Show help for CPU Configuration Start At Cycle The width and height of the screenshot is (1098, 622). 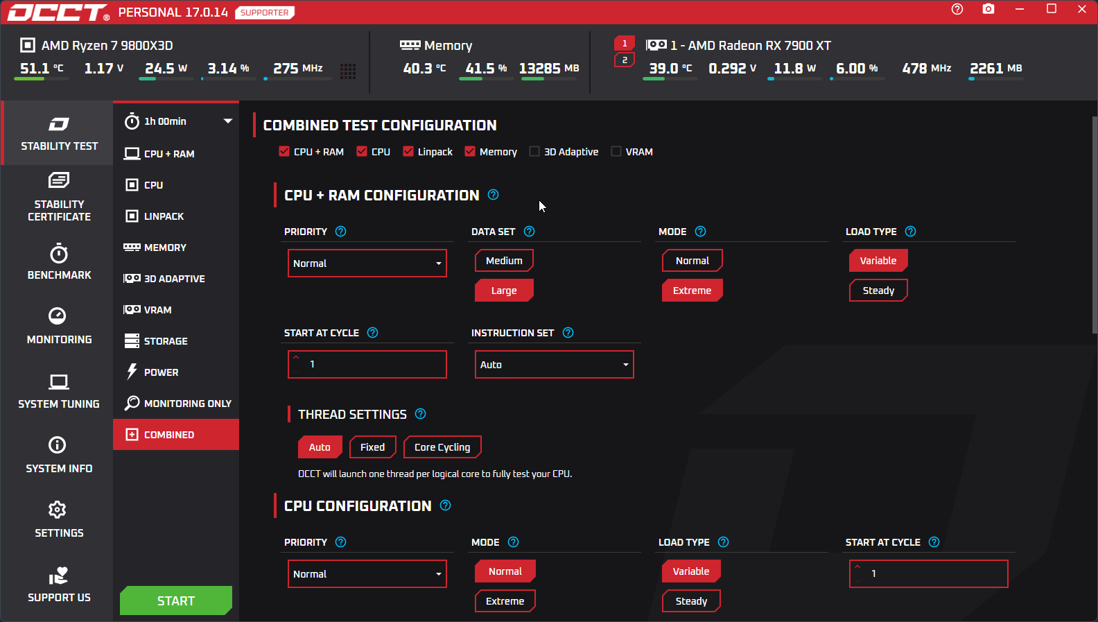coord(934,542)
